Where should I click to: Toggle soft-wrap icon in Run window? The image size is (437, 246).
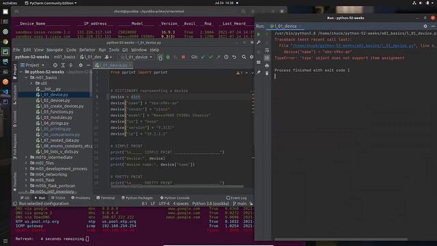tap(267, 50)
